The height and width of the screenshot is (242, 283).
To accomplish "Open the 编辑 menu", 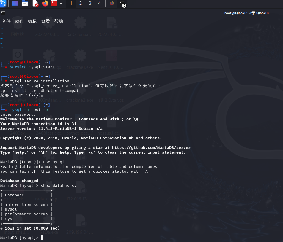I will (x=32, y=21).
